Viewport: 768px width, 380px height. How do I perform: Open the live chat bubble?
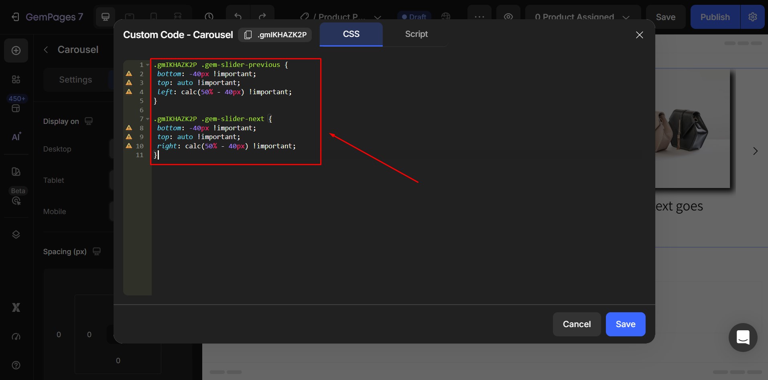(x=742, y=338)
